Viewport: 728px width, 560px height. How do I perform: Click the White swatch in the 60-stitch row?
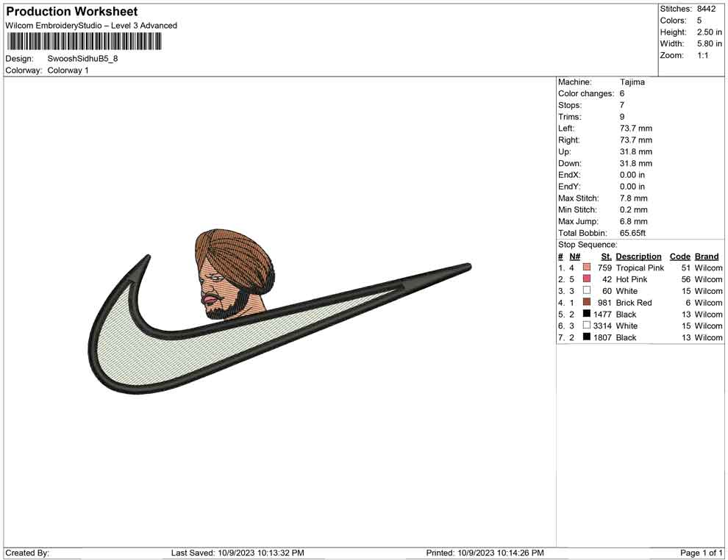coord(587,290)
